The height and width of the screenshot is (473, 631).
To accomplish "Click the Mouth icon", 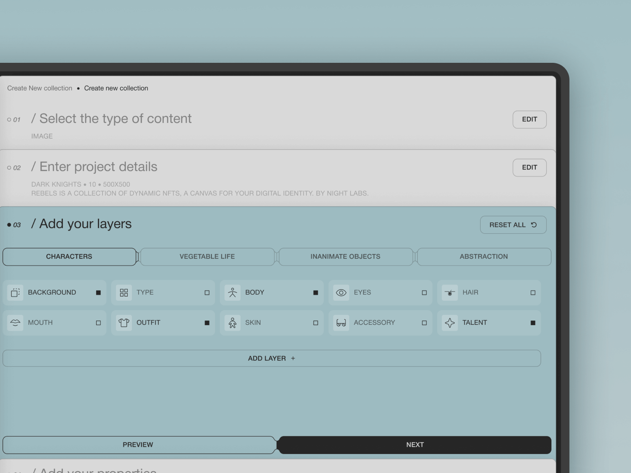I will (x=15, y=323).
